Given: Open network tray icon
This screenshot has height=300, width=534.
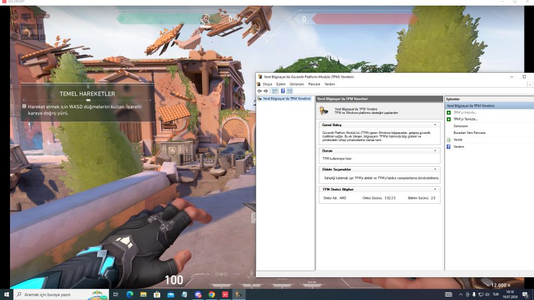Looking at the screenshot, I should click(481, 294).
